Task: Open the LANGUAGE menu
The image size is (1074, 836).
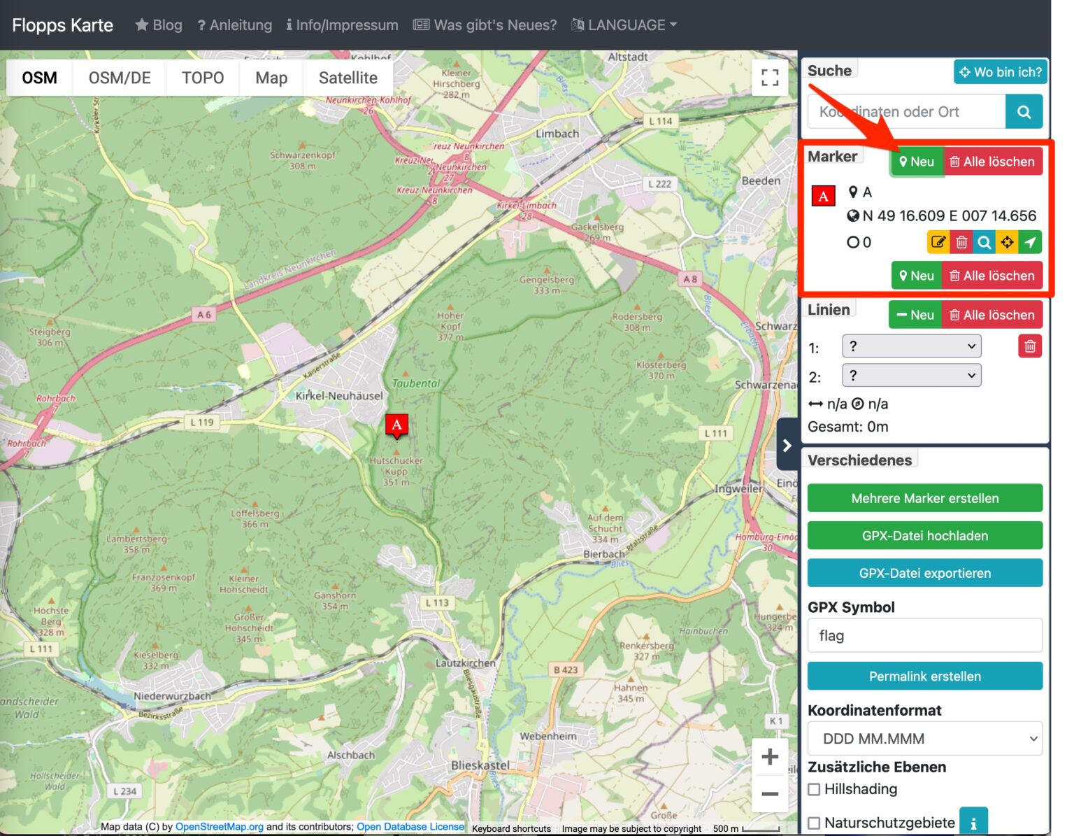Action: [624, 25]
